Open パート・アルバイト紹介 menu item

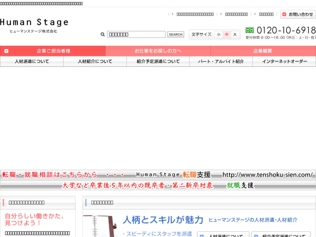[221, 61]
